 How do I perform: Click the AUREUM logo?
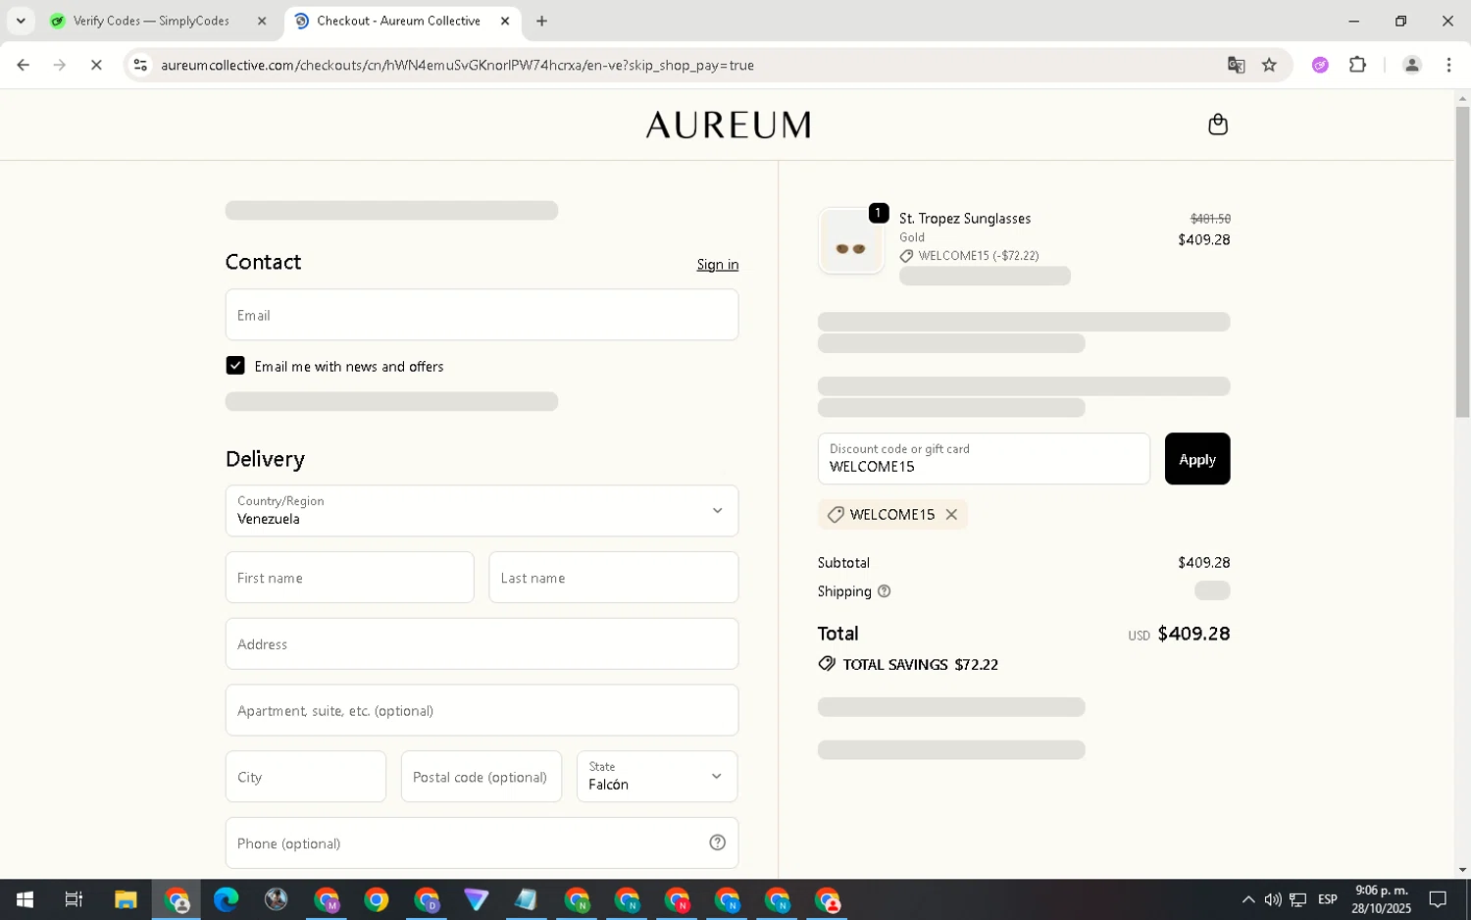728,125
